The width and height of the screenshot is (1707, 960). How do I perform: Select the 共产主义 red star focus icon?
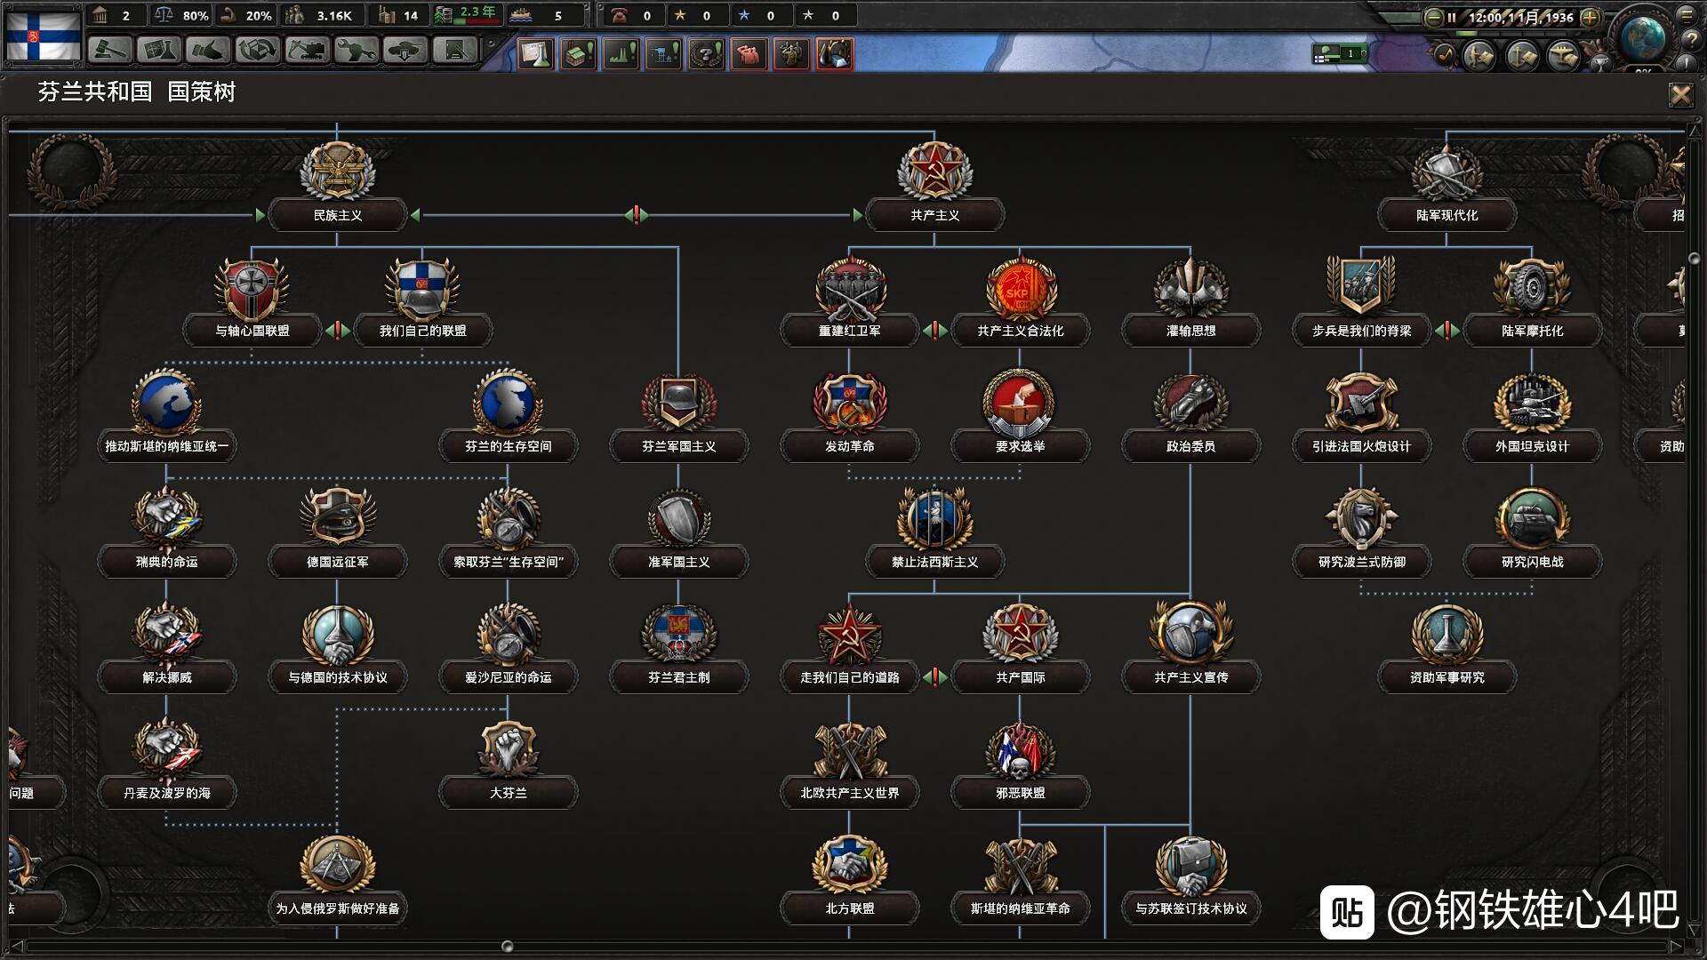(x=934, y=171)
